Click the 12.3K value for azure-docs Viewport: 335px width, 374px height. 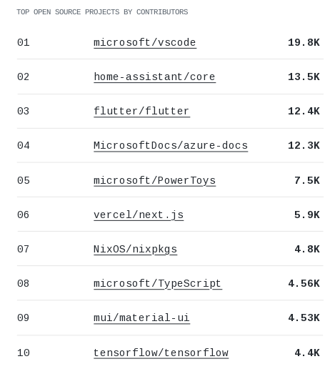pyautogui.click(x=304, y=146)
